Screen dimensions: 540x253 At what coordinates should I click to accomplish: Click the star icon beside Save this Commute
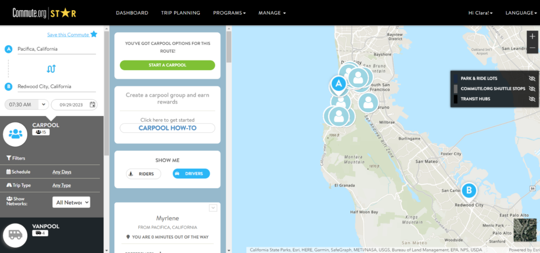point(94,34)
